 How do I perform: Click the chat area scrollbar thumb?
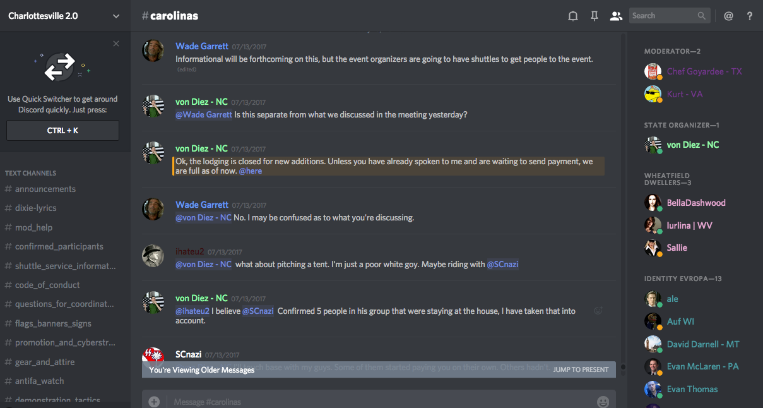pyautogui.click(x=623, y=366)
